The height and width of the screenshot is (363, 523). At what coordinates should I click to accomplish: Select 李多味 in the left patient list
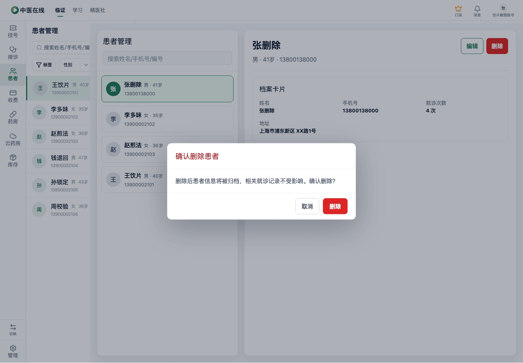58,112
